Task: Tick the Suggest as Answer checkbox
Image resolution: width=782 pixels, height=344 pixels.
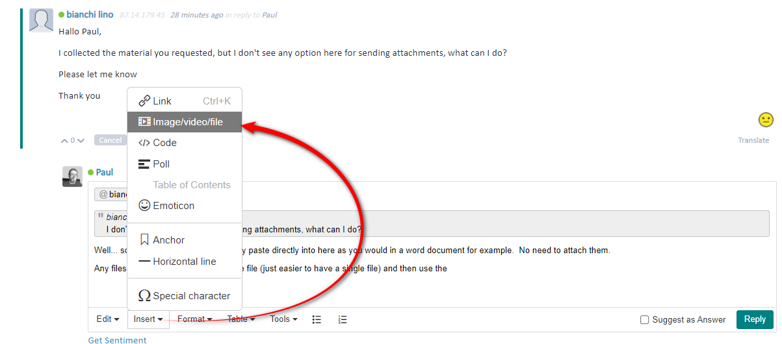Action: click(644, 319)
